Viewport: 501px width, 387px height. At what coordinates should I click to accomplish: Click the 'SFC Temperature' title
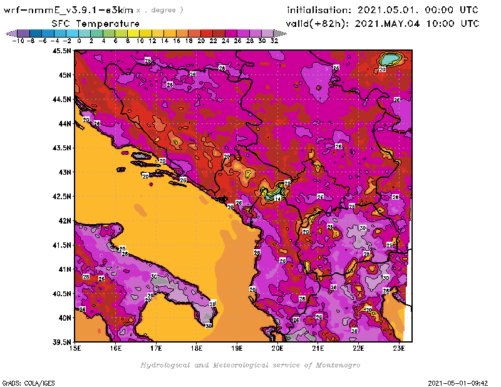point(96,24)
